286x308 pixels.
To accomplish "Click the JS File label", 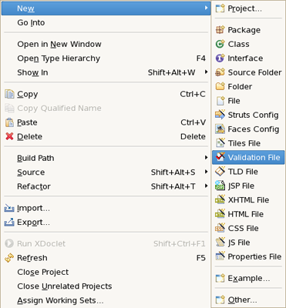I will click(239, 243).
